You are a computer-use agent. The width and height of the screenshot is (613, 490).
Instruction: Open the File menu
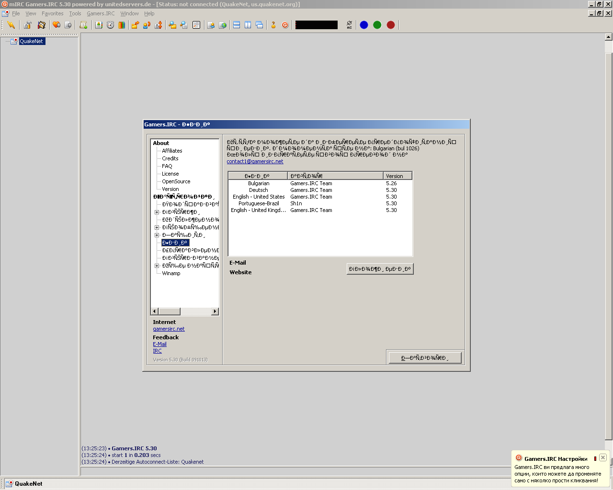click(16, 13)
